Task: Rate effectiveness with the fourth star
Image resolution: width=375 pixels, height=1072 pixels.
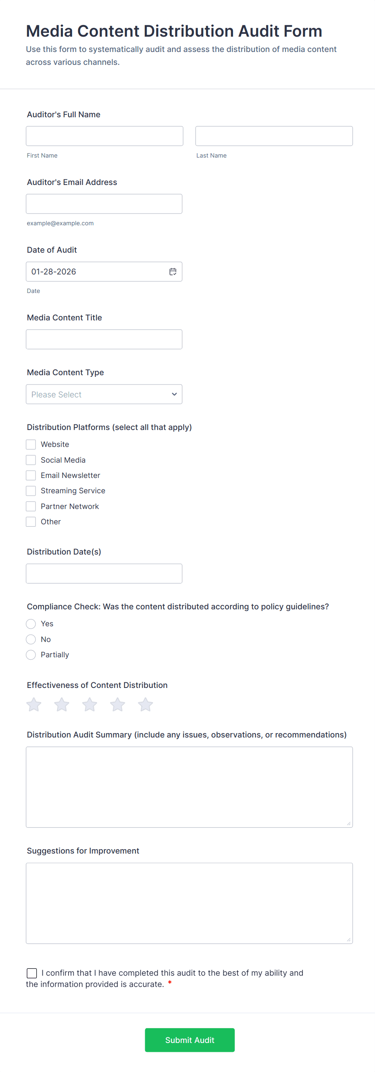Action: (117, 704)
